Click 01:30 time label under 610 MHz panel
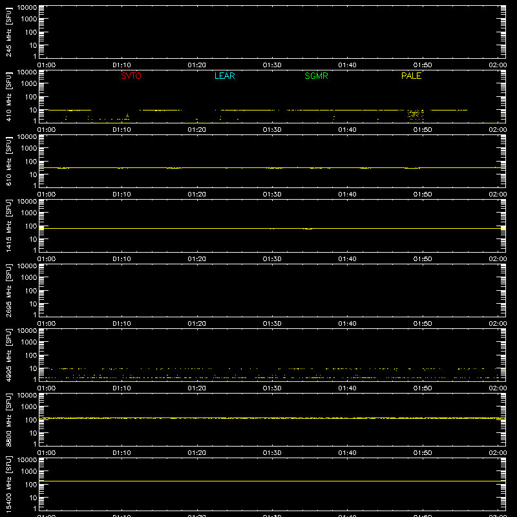 tap(272, 195)
